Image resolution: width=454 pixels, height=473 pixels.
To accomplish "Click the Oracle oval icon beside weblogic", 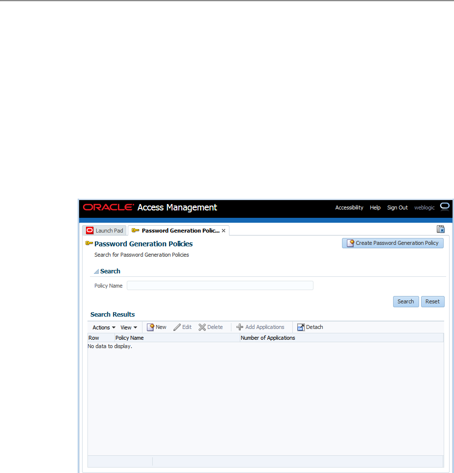I will 445,207.
